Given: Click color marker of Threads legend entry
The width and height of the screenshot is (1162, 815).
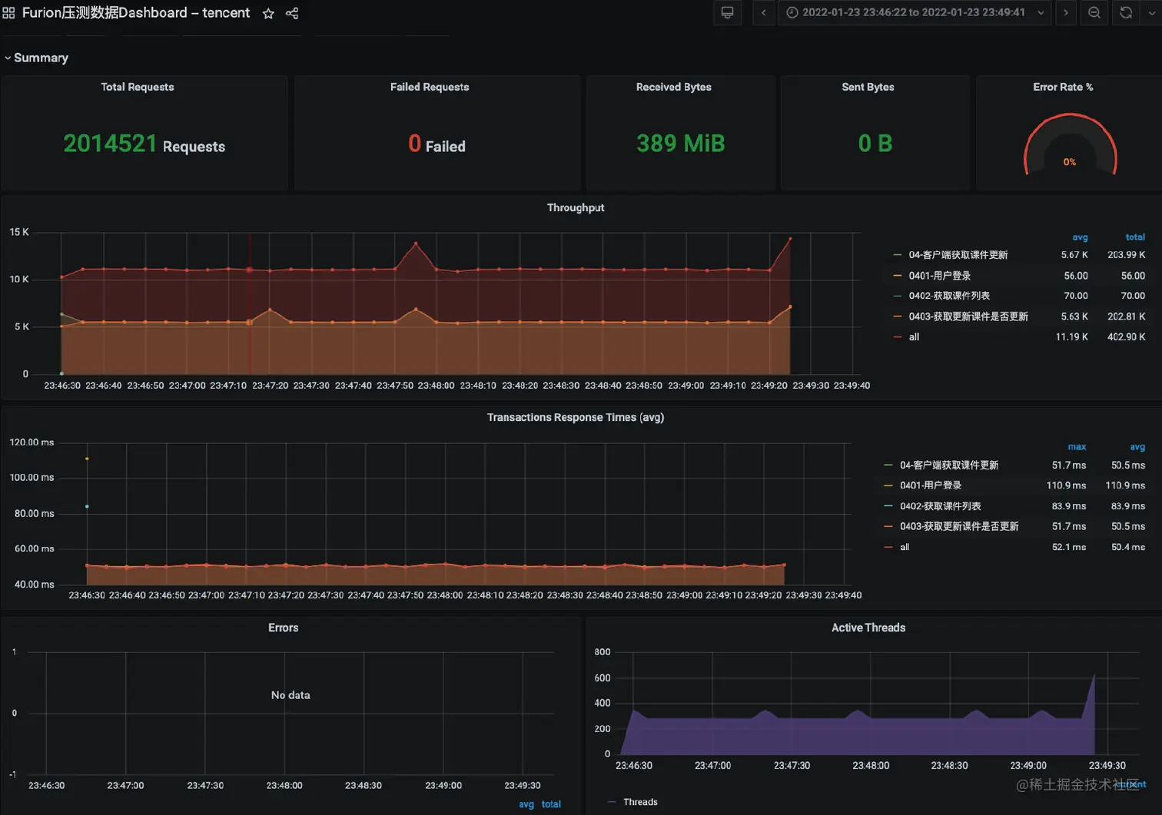Looking at the screenshot, I should (x=612, y=802).
